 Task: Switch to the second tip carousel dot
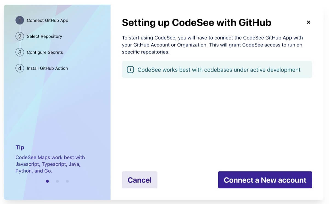pyautogui.click(x=57, y=181)
